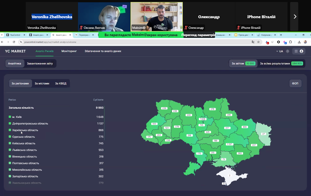
Task: Open the tab search chevron in Chrome
Action: click(2, 35)
